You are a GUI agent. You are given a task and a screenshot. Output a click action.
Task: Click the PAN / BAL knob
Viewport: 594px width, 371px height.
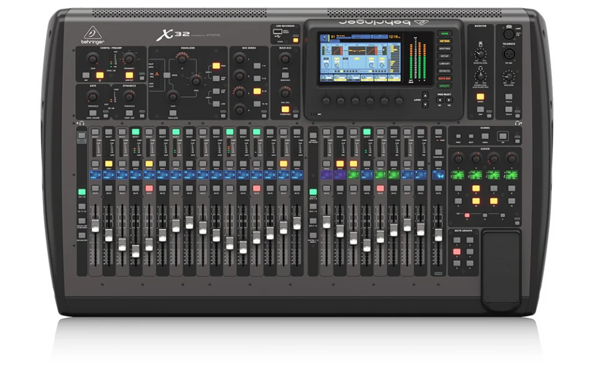[x=285, y=92]
